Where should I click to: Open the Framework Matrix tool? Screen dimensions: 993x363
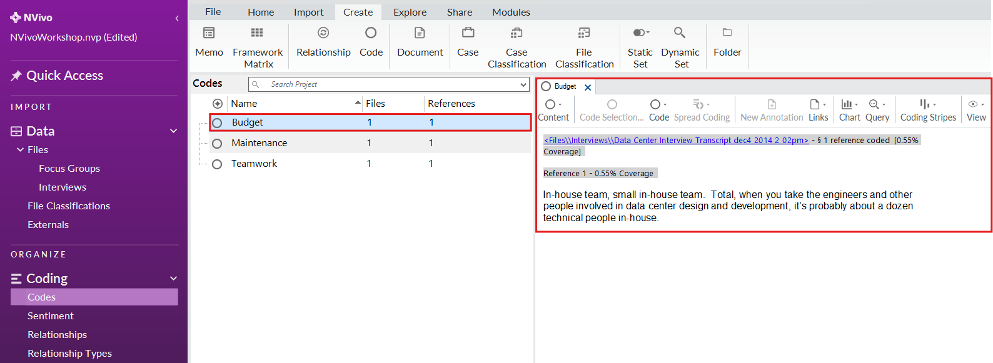pos(257,47)
